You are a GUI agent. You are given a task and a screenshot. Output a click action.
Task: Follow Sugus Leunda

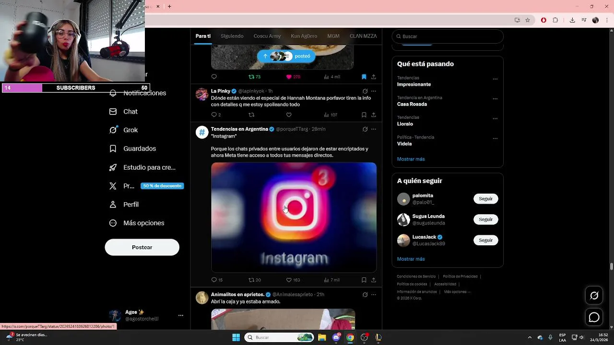485,219
